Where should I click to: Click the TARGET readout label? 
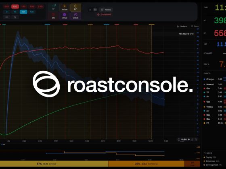(x=208, y=53)
